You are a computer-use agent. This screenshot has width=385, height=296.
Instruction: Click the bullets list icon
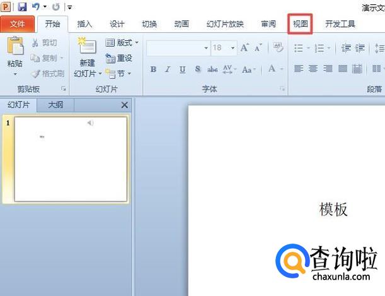click(x=299, y=48)
